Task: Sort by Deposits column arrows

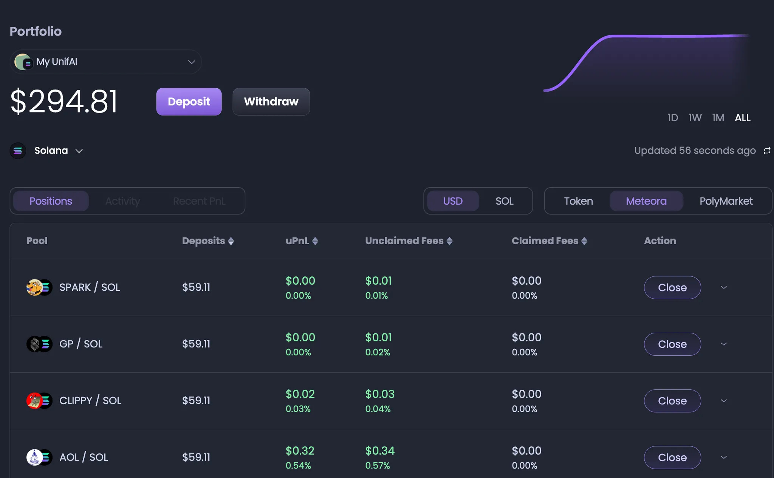Action: coord(231,241)
